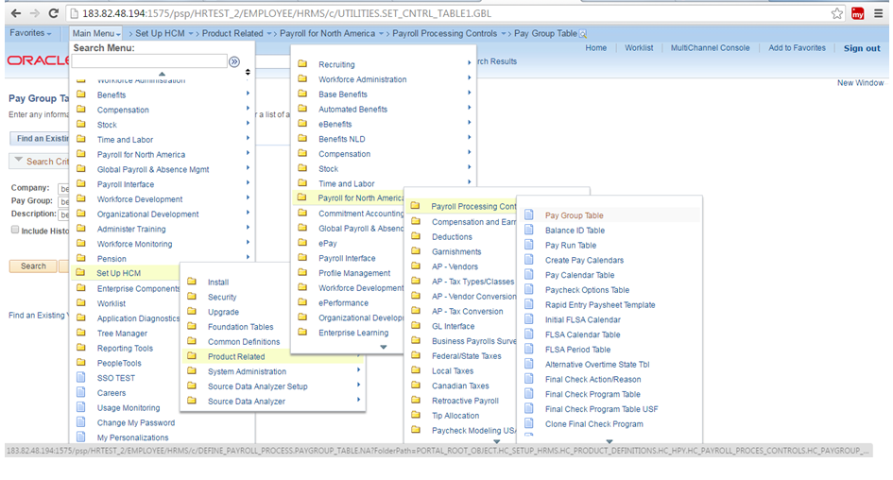Expand the Set Up HCM breadcrumb dropdown arrow
The height and width of the screenshot is (480, 893).
pos(191,34)
